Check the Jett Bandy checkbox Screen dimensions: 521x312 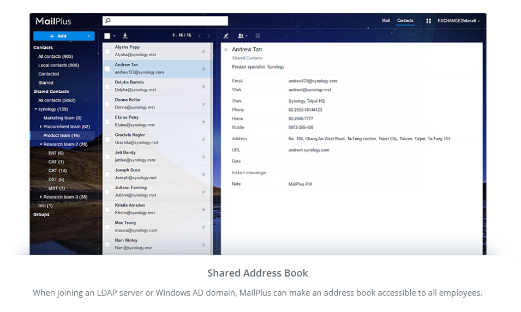pyautogui.click(x=107, y=157)
